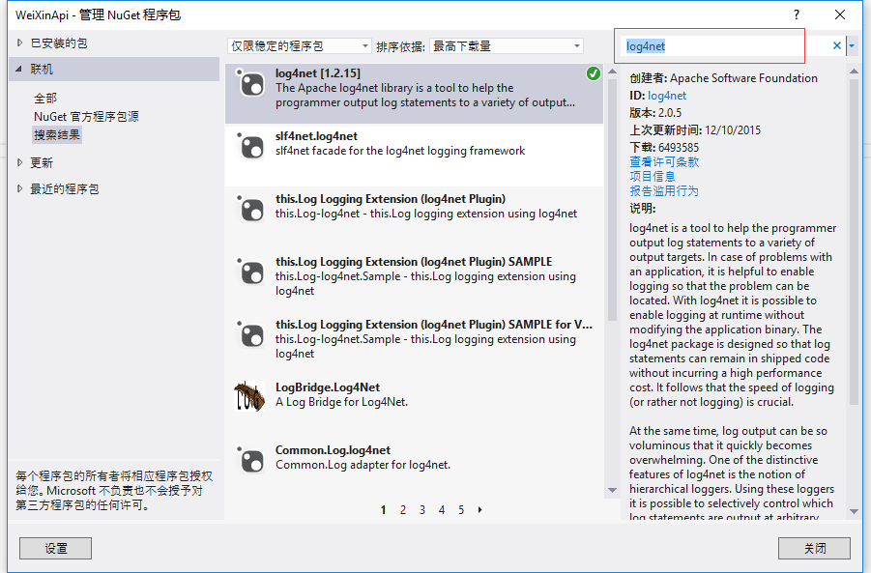Image resolution: width=871 pixels, height=573 pixels.
Task: Go to results page 3
Action: pyautogui.click(x=422, y=509)
